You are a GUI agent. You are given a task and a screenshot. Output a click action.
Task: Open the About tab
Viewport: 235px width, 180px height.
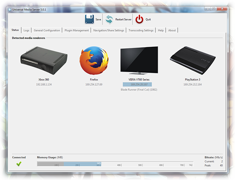172,30
